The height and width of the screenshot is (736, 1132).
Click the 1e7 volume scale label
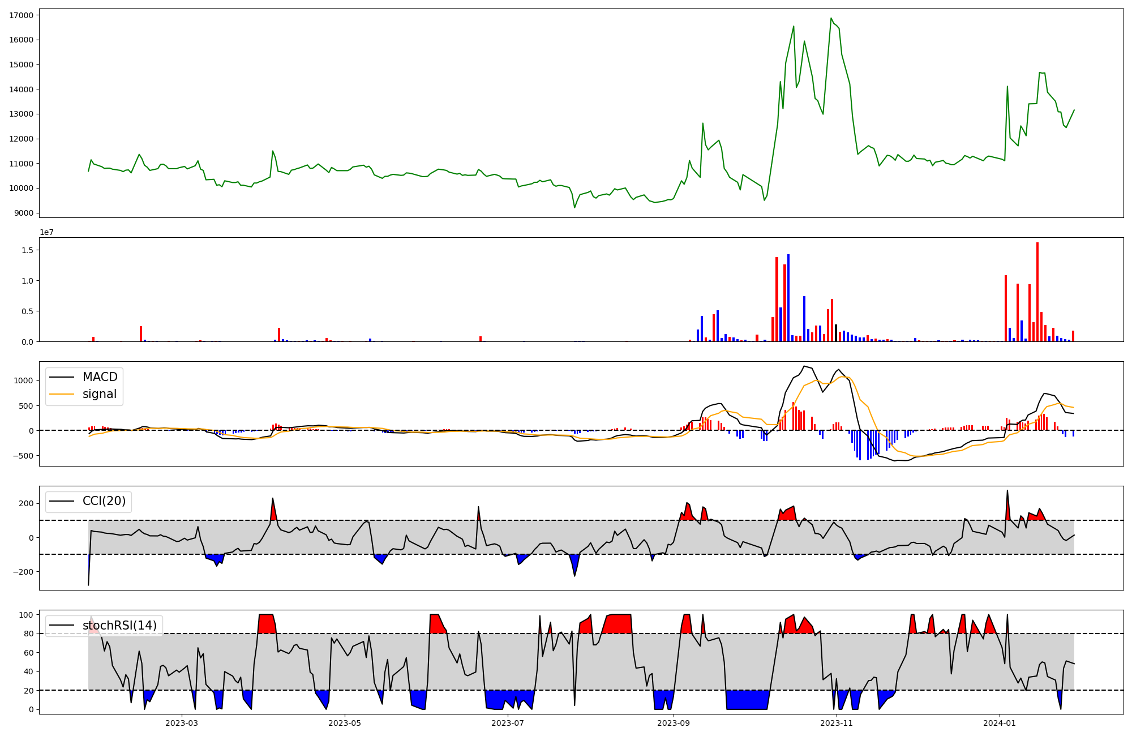(x=46, y=232)
